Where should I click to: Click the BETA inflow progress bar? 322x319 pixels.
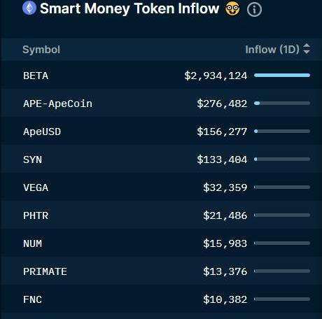[x=282, y=75]
